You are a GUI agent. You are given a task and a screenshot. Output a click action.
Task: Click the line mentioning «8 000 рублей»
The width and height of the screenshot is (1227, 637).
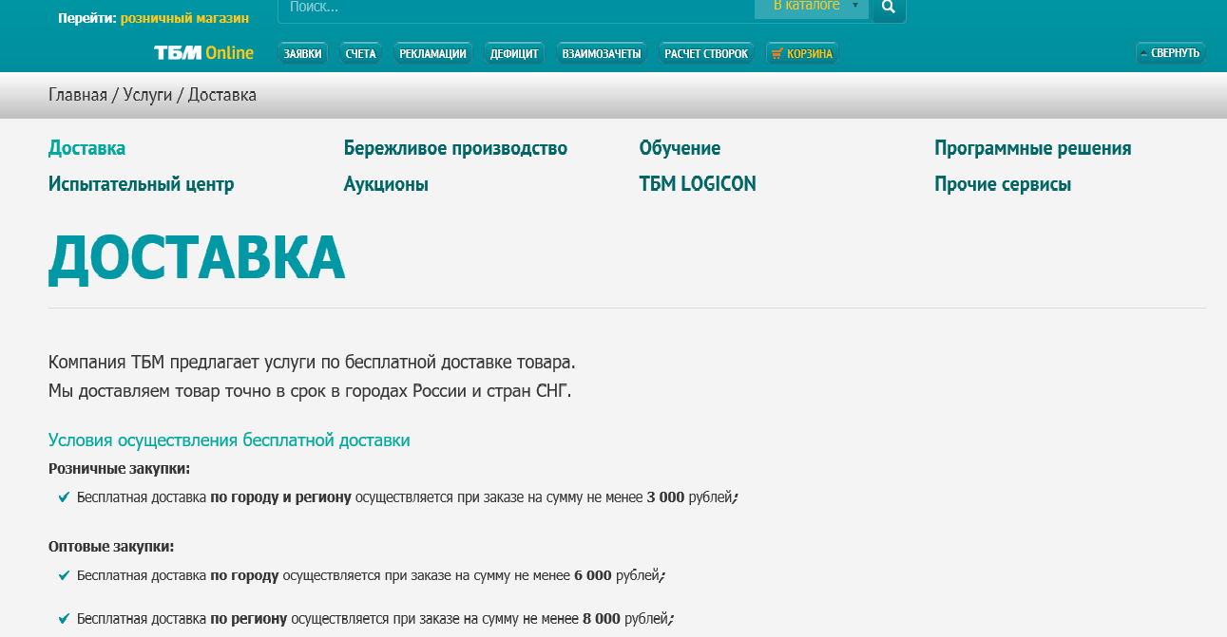coord(375,619)
